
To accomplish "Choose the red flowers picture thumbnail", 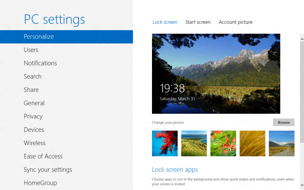I will (x=223, y=143).
